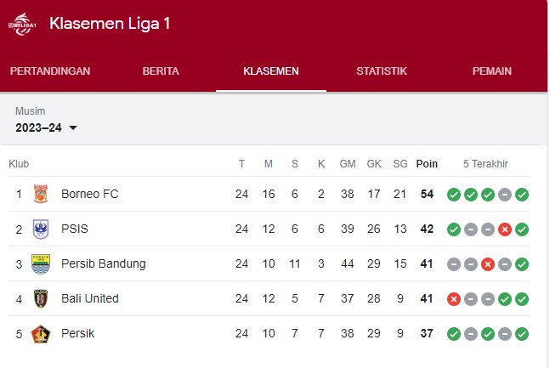Viewport: 550px width, 368px height.
Task: Click the grey draw icon in Borneo FC row
Action: pyautogui.click(x=505, y=195)
